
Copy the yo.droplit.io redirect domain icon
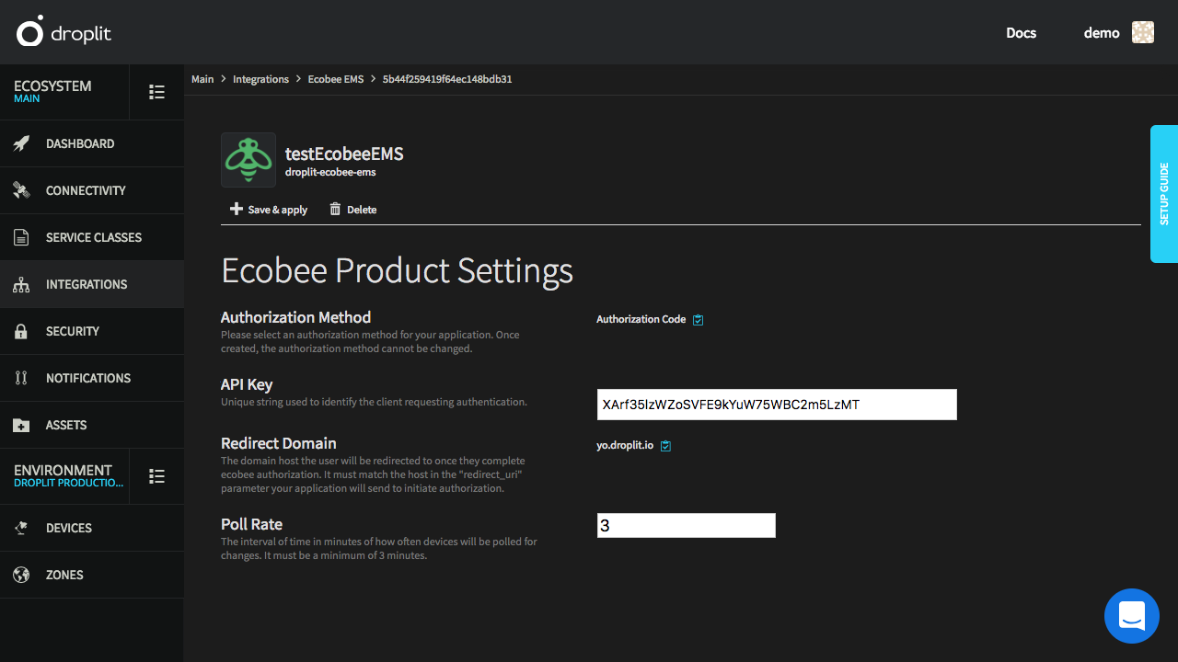point(666,446)
